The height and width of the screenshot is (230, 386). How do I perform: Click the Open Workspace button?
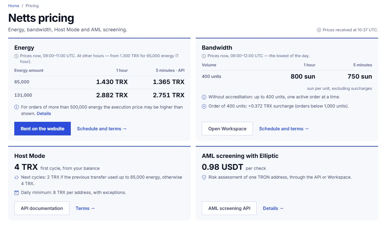pyautogui.click(x=227, y=129)
